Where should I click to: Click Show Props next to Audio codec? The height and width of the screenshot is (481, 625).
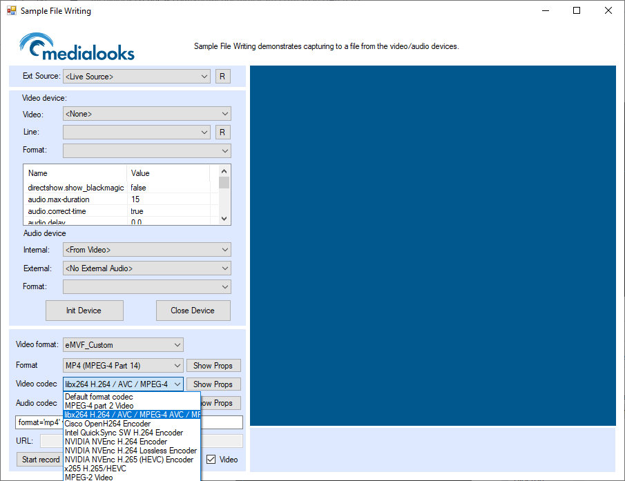tap(220, 403)
